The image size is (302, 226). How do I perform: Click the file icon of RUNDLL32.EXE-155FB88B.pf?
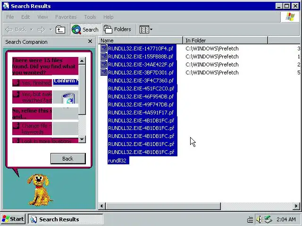click(x=104, y=56)
